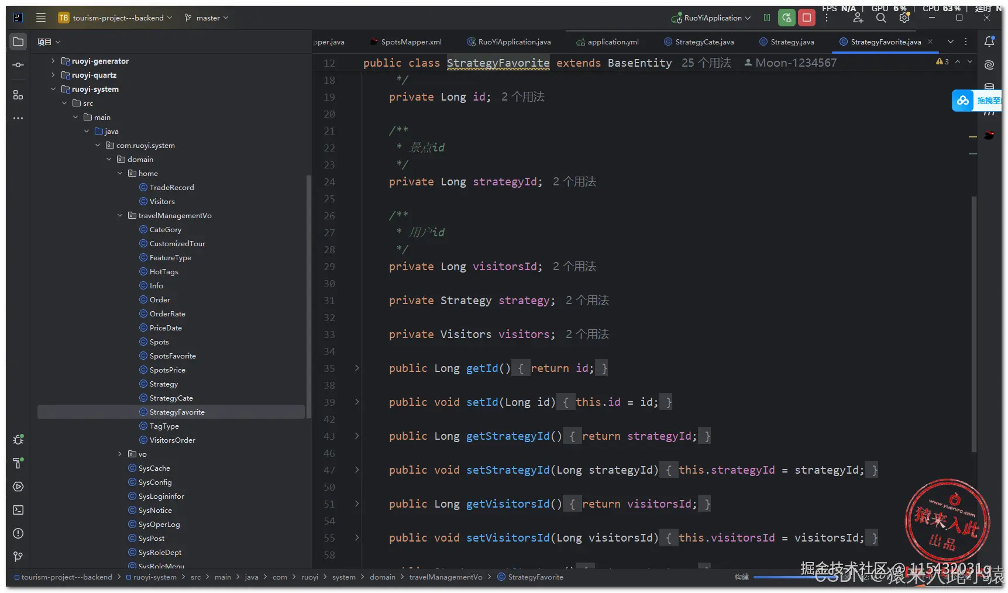Open the Git tool window

[18, 557]
